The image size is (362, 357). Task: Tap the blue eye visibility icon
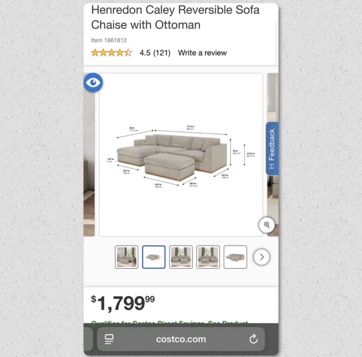tap(93, 82)
